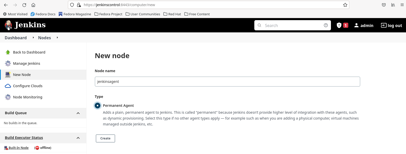406x154 pixels.
Task: Click the Build Queue heading text
Action: [16, 113]
